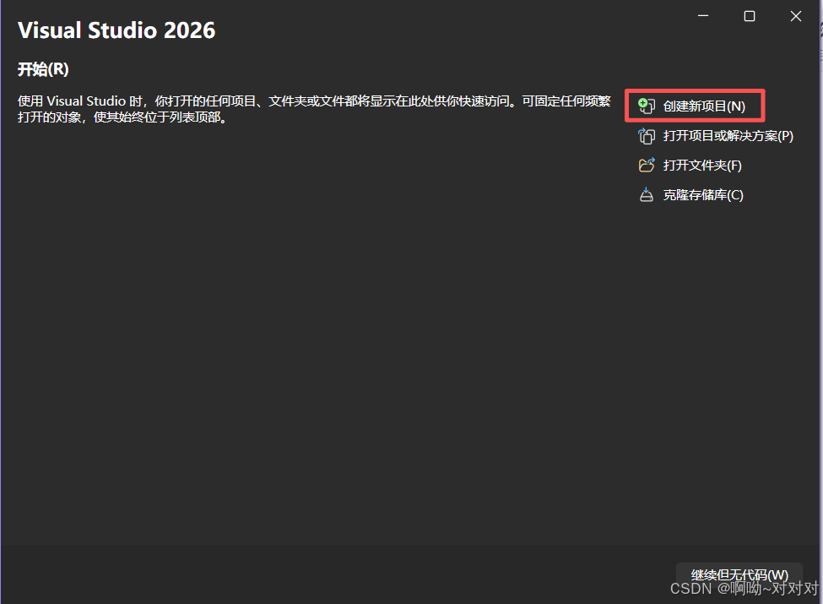Image resolution: width=823 pixels, height=604 pixels.
Task: Minimize the Visual Studio 2026 window
Action: coord(703,16)
